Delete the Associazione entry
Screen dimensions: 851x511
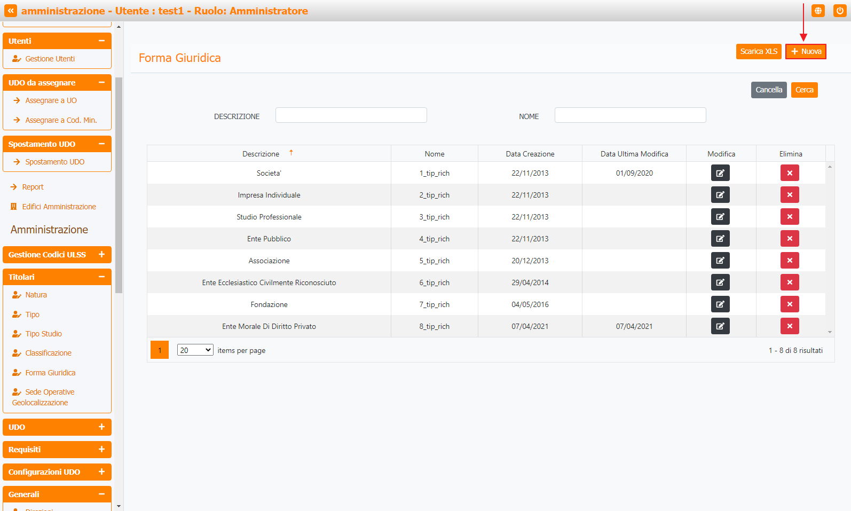pos(789,261)
